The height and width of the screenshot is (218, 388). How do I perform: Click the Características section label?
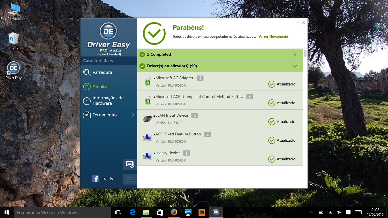coord(98,61)
